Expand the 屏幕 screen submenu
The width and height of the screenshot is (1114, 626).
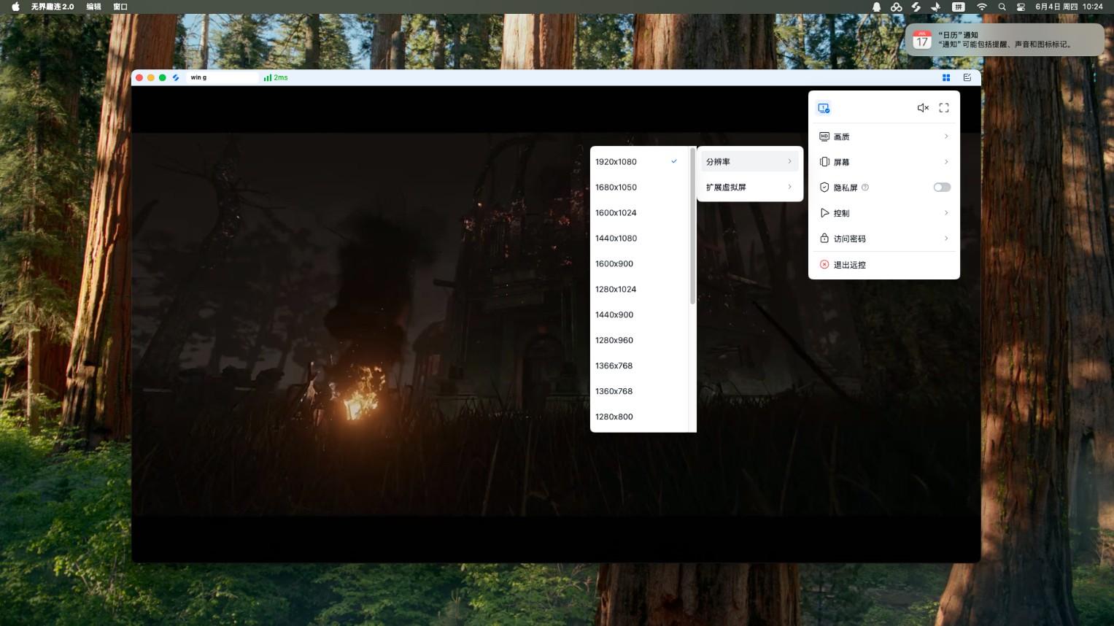[884, 162]
